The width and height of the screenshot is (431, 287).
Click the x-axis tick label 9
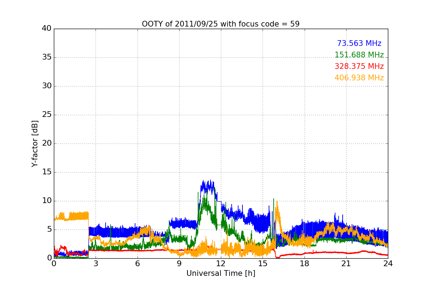[179, 264]
